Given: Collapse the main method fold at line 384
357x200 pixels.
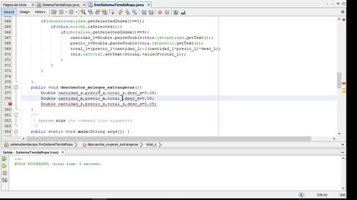Looking at the screenshot, I should (x=16, y=132).
